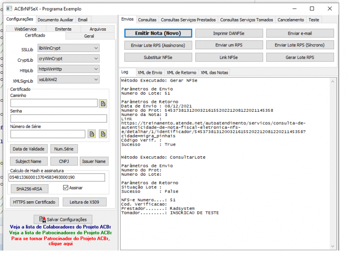Click second icon beside Número de Série field
The image size is (348, 256).
click(x=103, y=134)
